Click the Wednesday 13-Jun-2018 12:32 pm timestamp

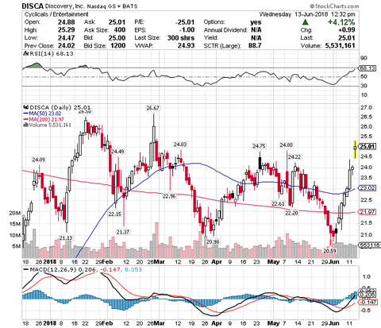click(307, 14)
